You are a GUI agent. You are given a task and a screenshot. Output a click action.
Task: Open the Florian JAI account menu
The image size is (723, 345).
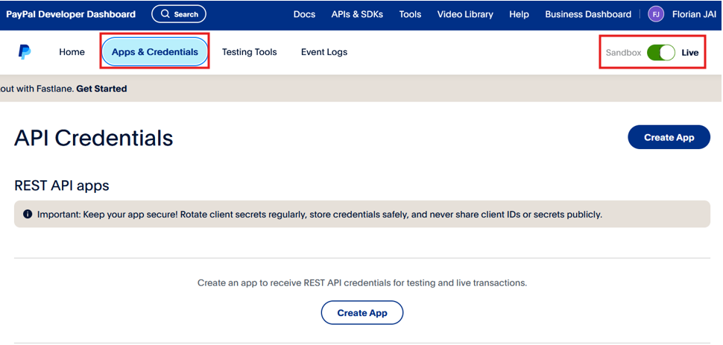tap(694, 14)
